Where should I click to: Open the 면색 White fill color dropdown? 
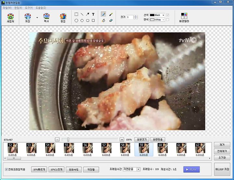pyautogui.click(x=157, y=20)
